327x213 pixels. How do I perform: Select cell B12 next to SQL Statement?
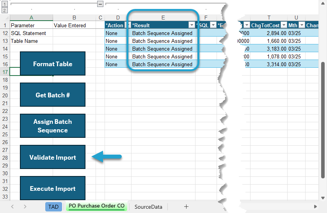pos(74,33)
